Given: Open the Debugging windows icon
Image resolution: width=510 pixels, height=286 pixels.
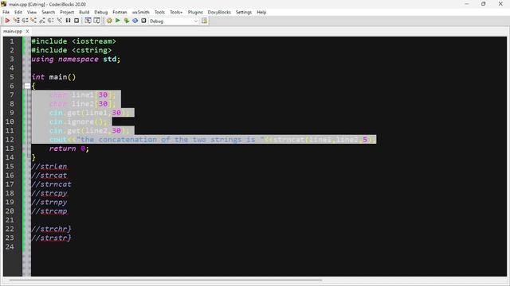Looking at the screenshot, I should 88,21.
